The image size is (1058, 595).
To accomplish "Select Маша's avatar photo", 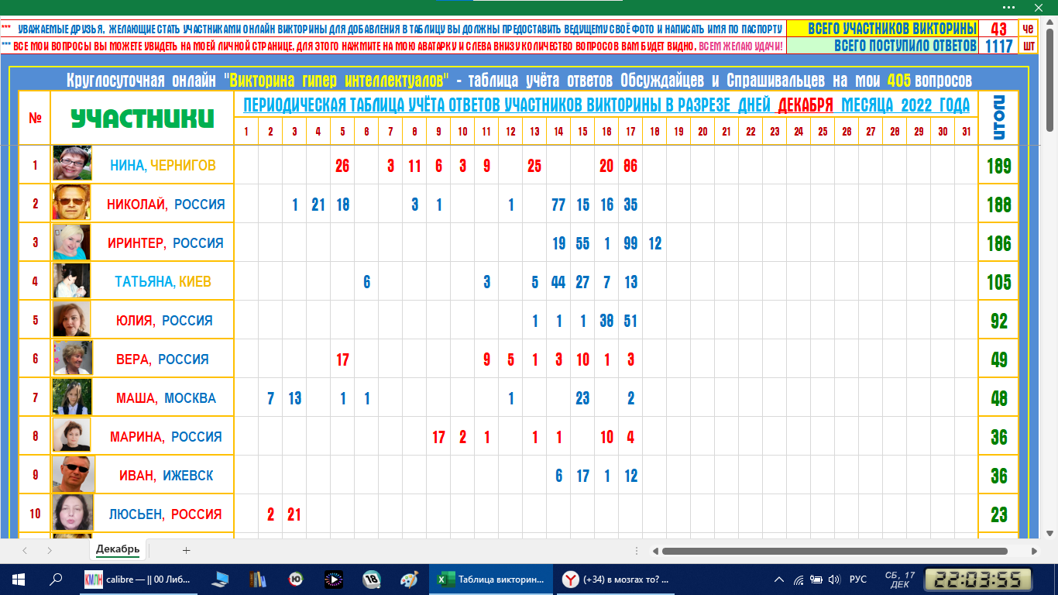I will [x=72, y=397].
